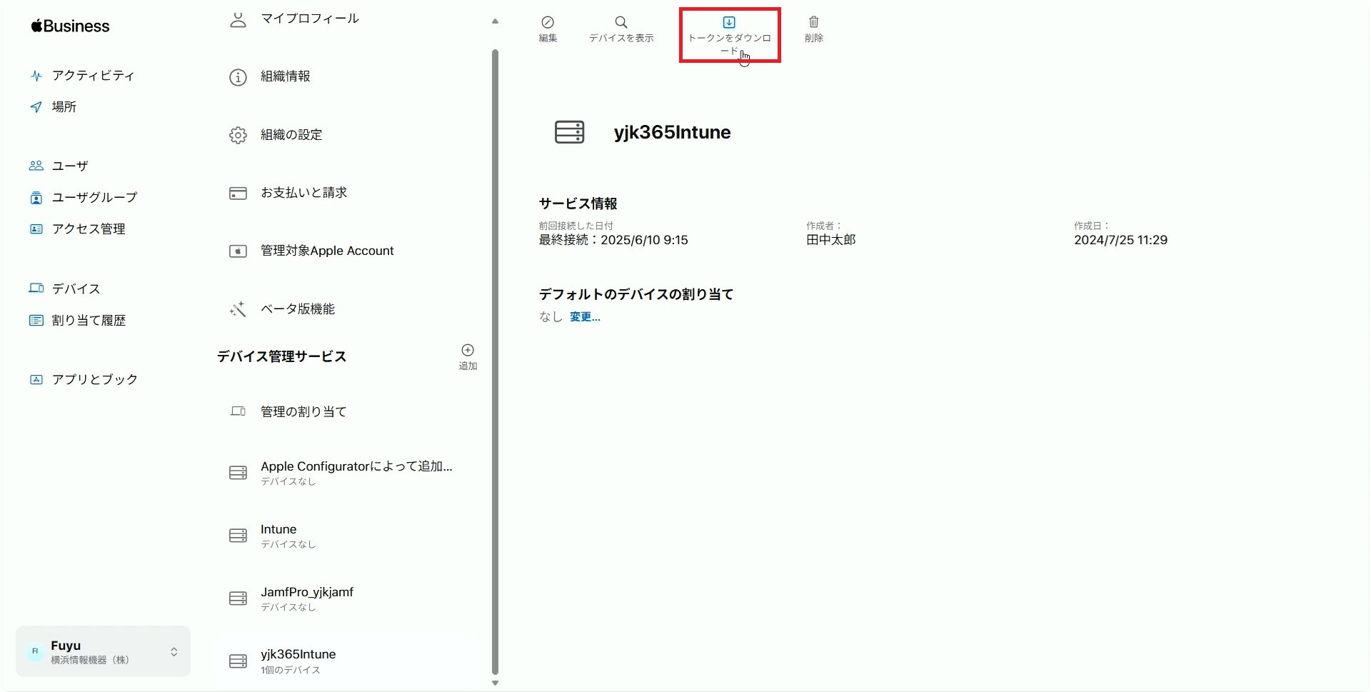Click the 管理の割り当て device icon

[x=238, y=411]
